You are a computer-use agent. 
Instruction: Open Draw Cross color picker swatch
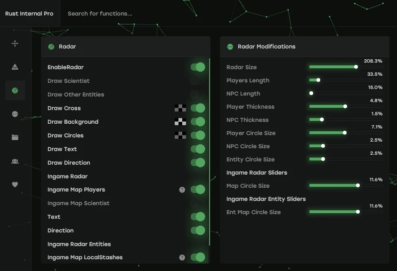[180, 108]
